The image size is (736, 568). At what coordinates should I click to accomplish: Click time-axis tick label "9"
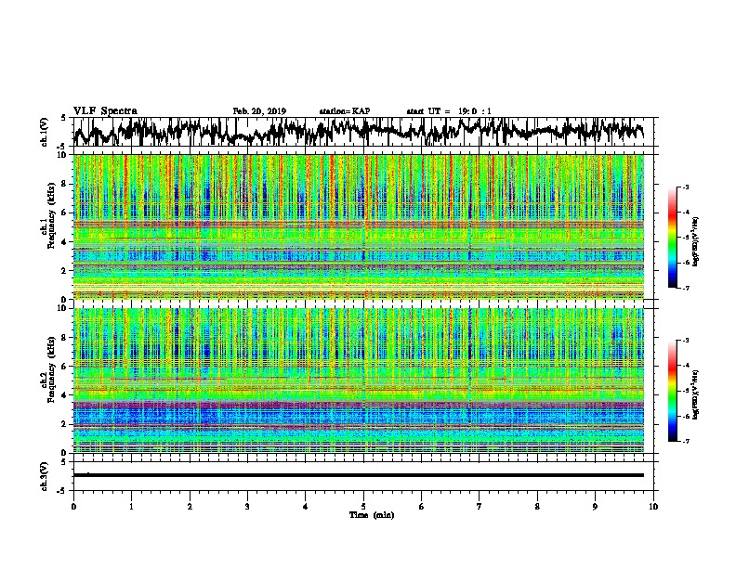595,506
